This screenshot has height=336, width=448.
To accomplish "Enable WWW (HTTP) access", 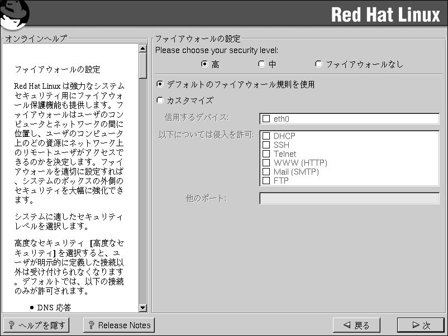I will [x=266, y=162].
